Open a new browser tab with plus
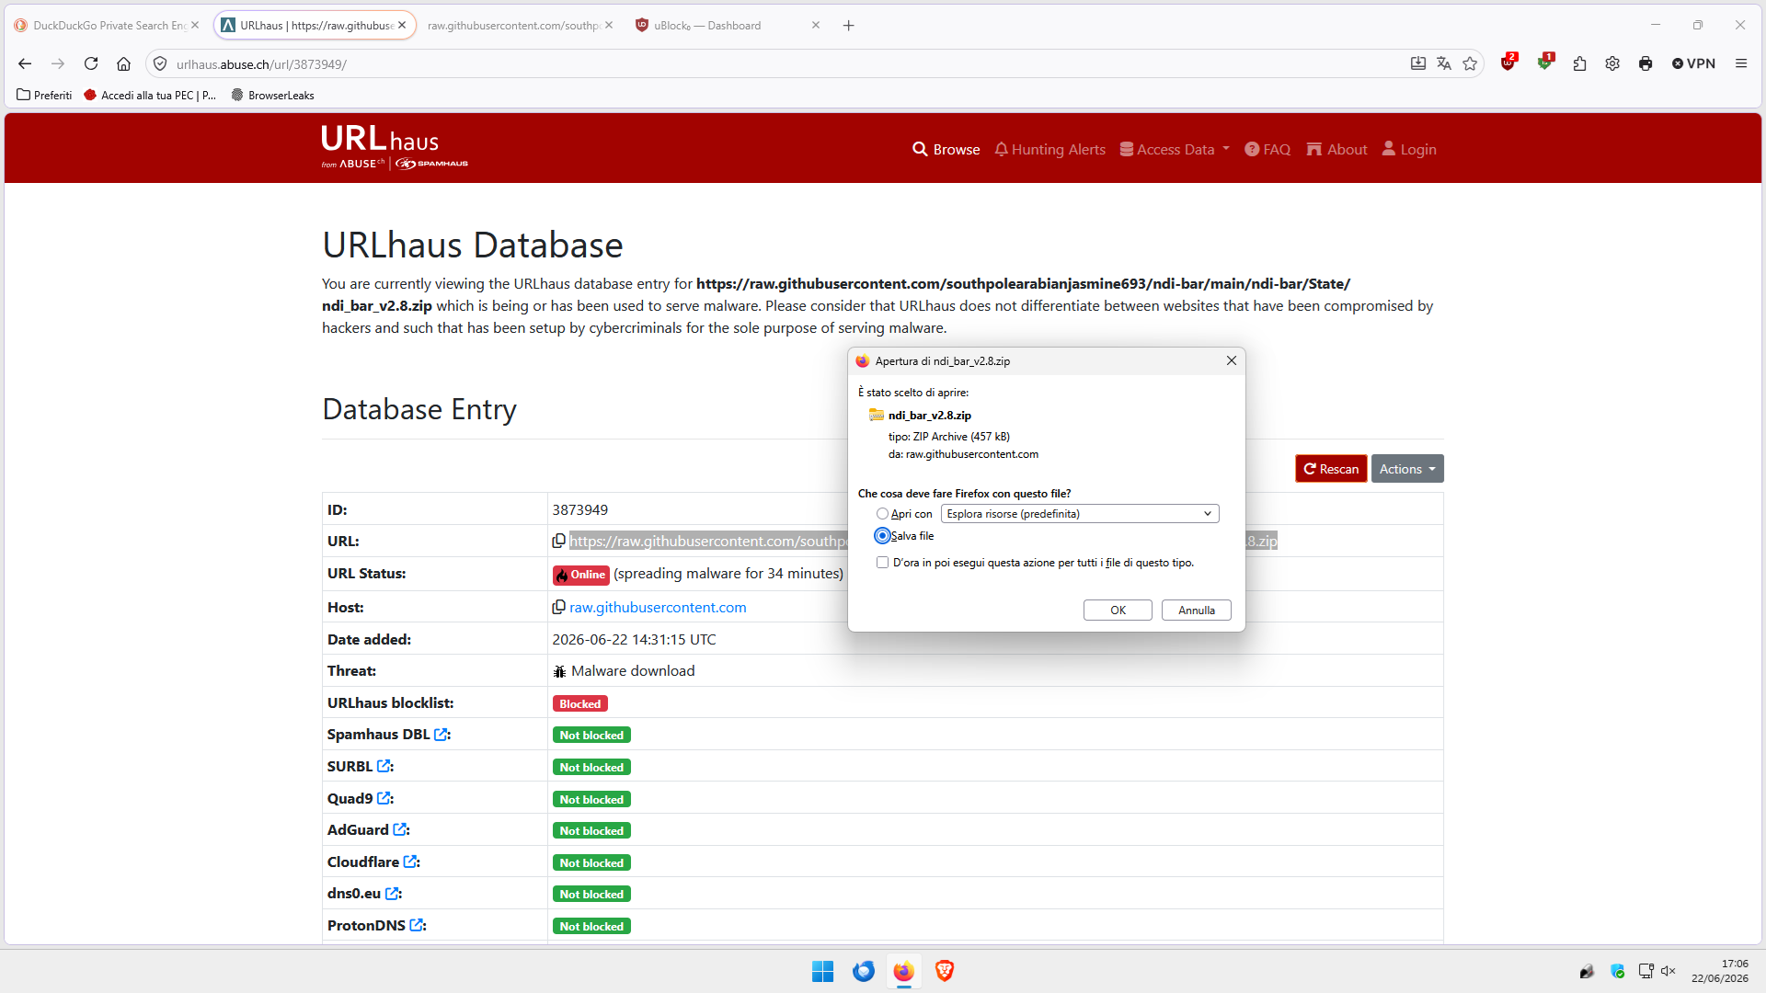This screenshot has height=993, width=1766. pos(848,26)
